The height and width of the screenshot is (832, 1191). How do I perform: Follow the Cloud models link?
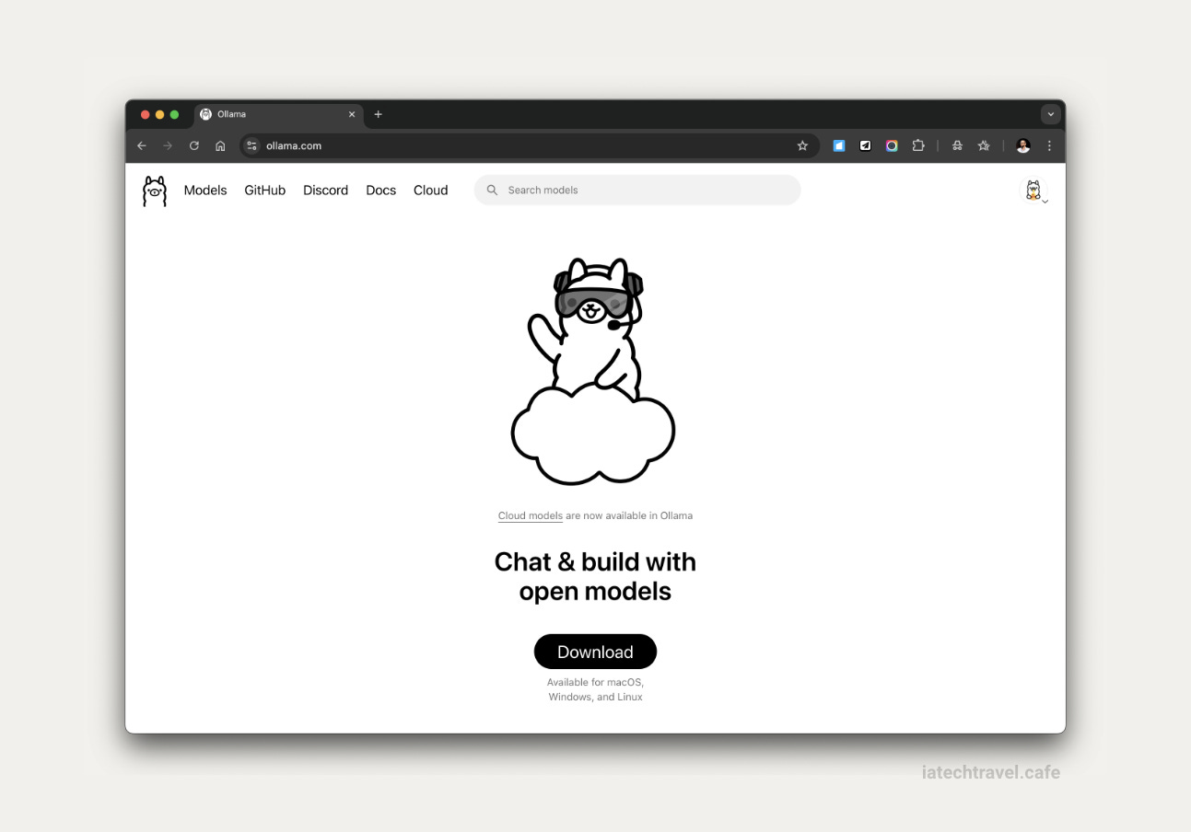tap(531, 515)
